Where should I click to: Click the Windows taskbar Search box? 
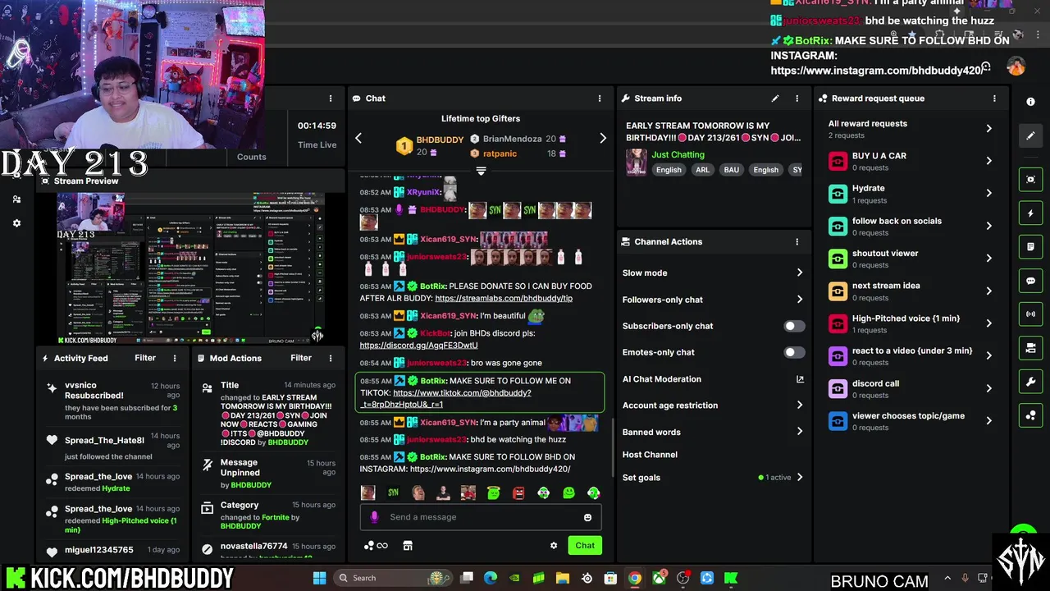coord(394,578)
